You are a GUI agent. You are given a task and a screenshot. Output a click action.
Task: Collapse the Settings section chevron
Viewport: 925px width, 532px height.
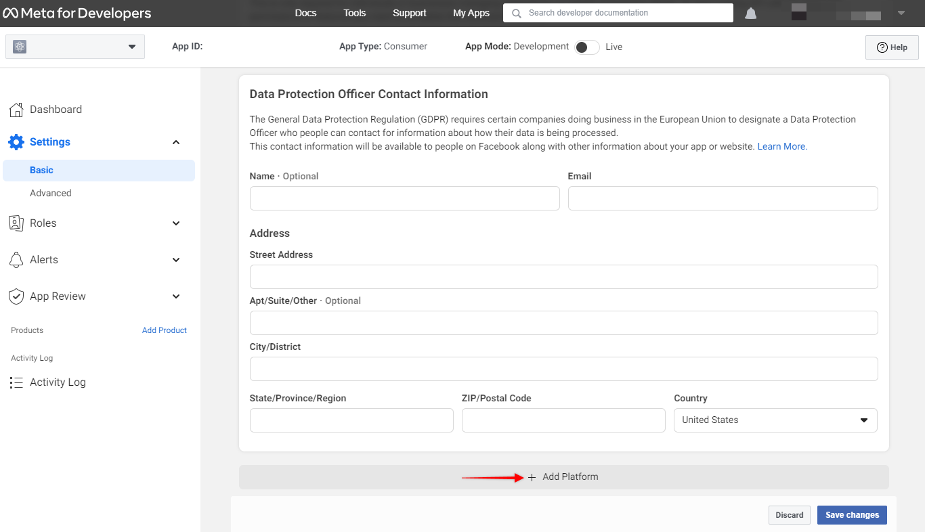[x=176, y=142]
